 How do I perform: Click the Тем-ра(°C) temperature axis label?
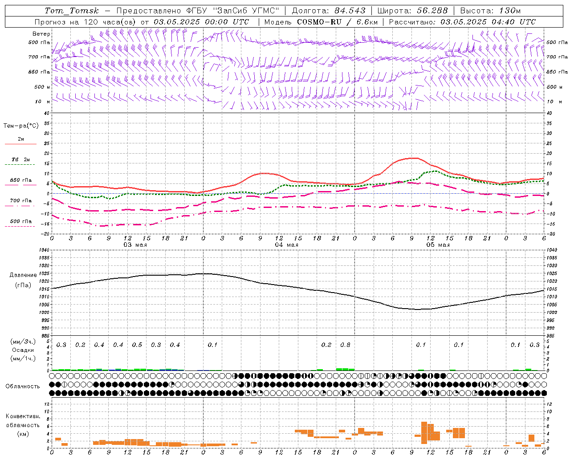click(x=21, y=126)
